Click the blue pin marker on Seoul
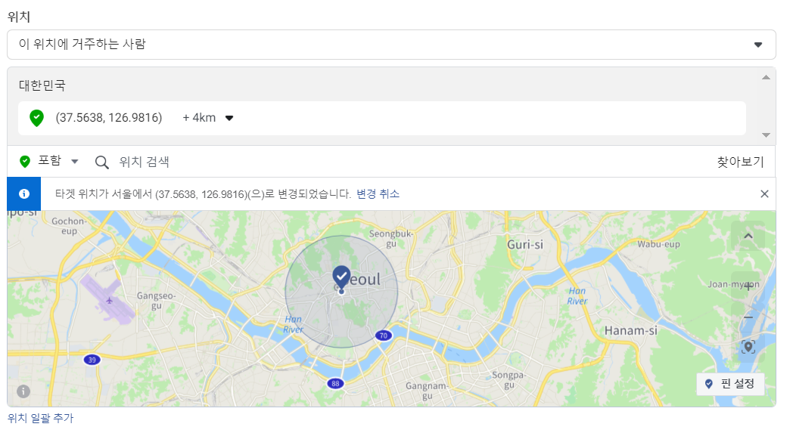This screenshot has width=790, height=433. (x=341, y=277)
